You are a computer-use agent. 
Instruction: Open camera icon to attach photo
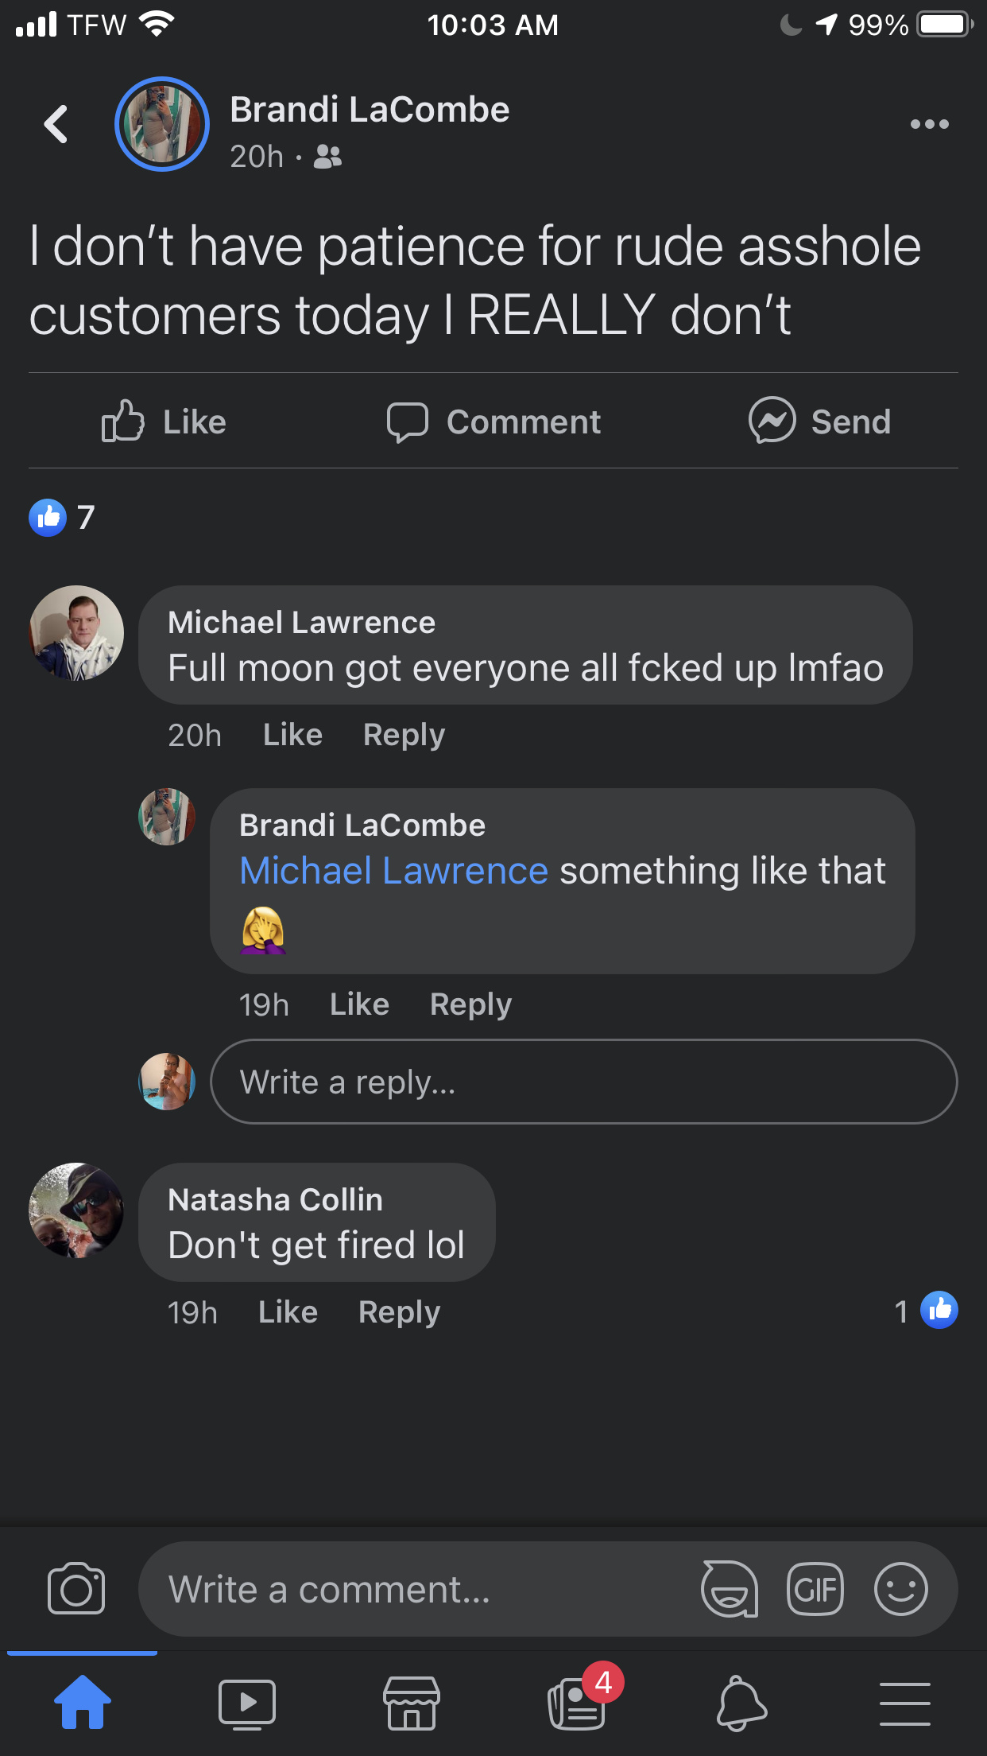76,1589
